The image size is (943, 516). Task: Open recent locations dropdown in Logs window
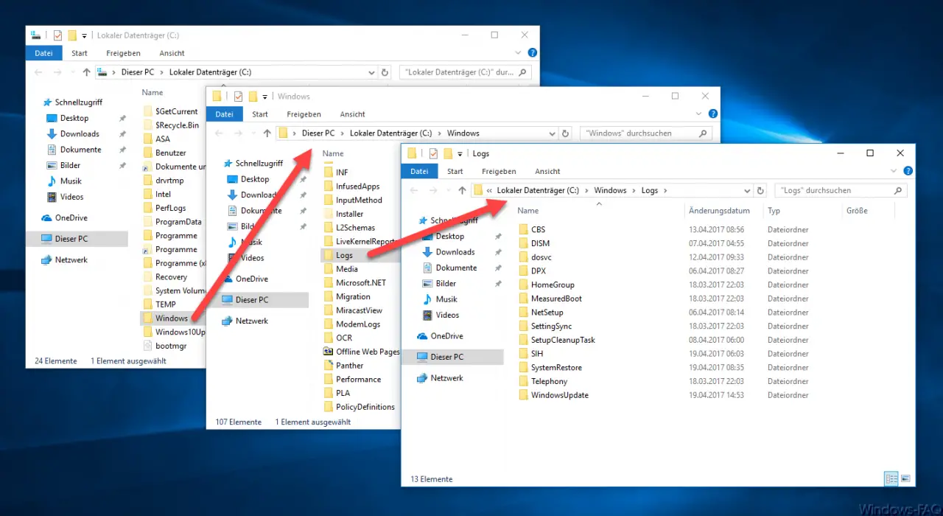pyautogui.click(x=447, y=190)
